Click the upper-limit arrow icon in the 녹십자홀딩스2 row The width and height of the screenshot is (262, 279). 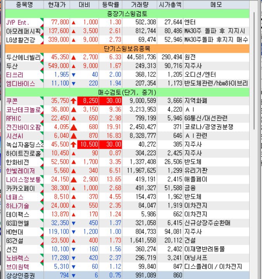(x=73, y=144)
